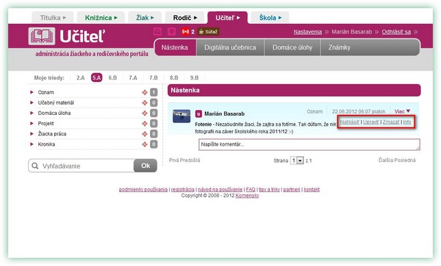Add new Oznam with red plus
441x266 pixels.
click(x=144, y=92)
